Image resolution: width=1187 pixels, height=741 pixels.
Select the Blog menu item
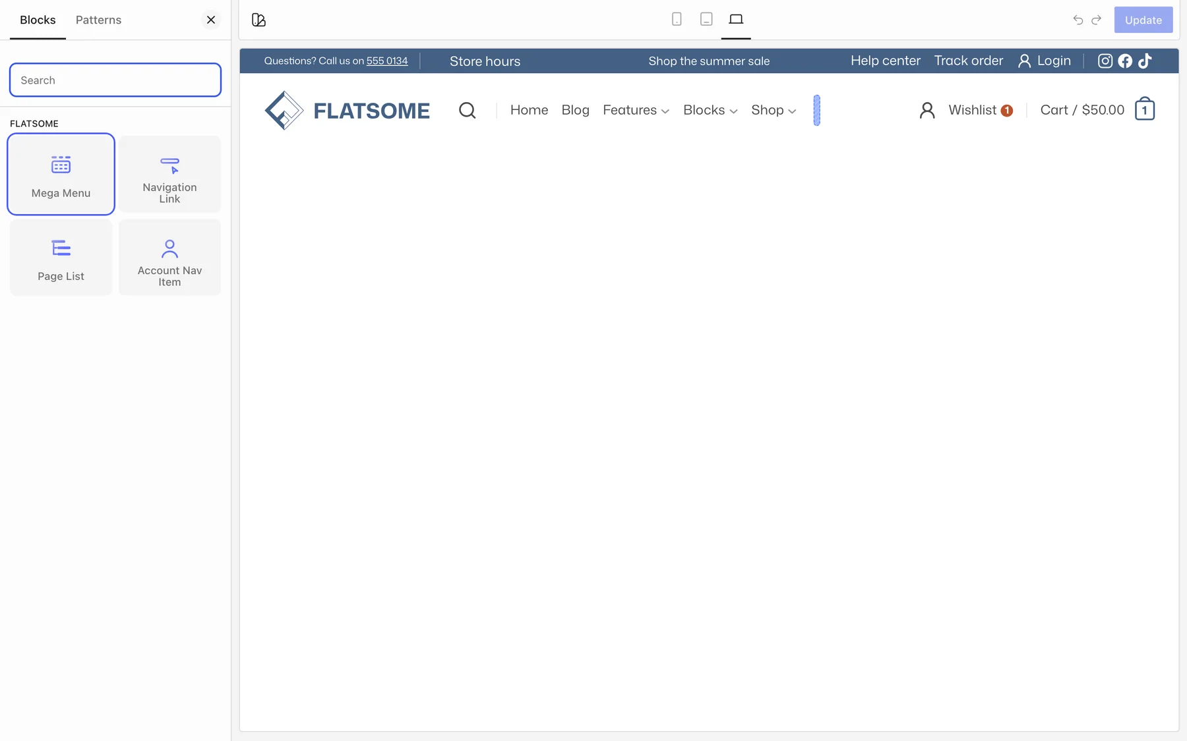pos(575,110)
